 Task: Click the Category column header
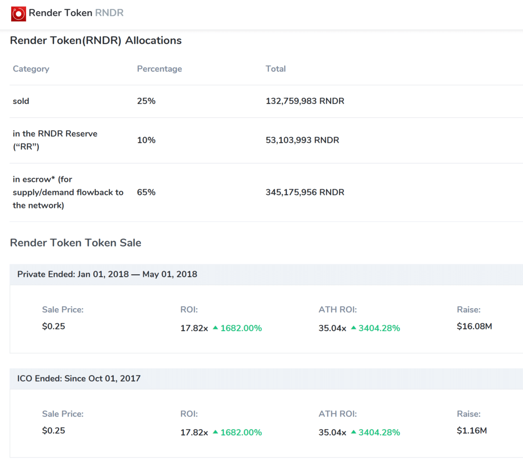(31, 69)
